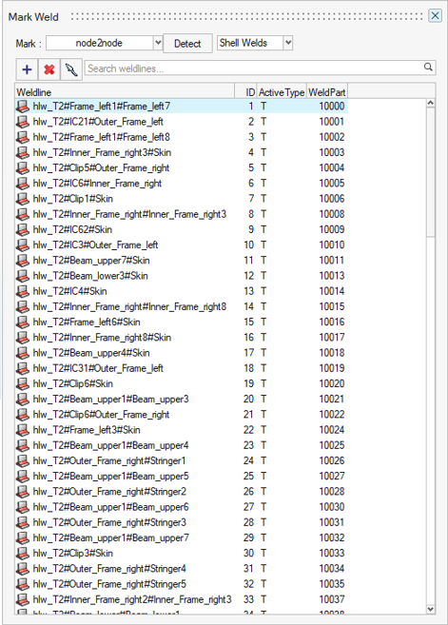448x625 pixels.
Task: Click the scrollbar up arrow
Action: coord(430,104)
